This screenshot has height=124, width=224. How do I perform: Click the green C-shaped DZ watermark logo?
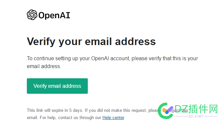[x=165, y=111]
